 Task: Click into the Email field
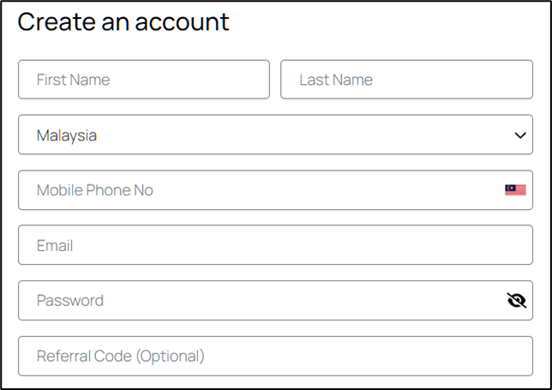coord(274,245)
